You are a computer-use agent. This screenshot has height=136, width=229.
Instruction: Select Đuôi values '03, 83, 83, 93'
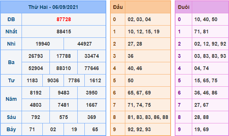point(210,56)
